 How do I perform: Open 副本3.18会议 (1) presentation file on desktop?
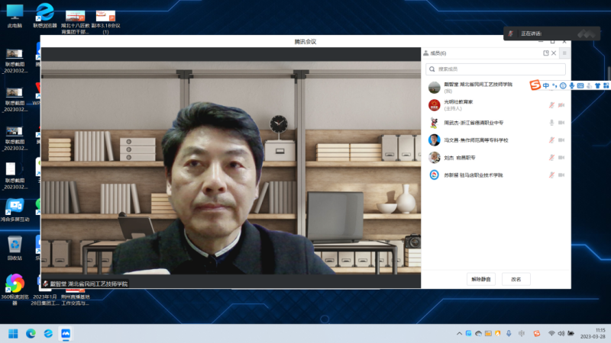[105, 22]
